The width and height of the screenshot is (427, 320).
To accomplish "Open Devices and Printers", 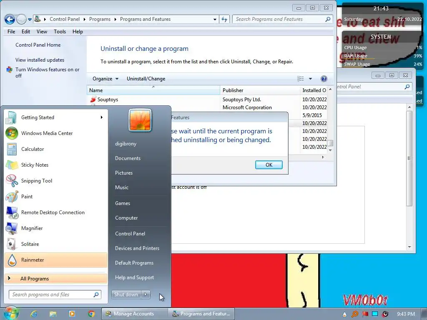I will pos(137,248).
